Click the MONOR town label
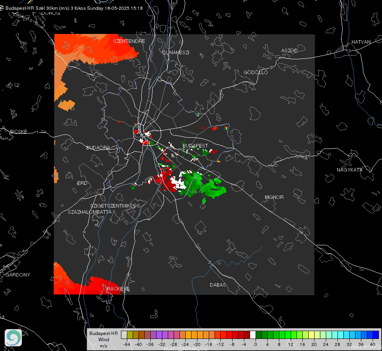Viewport: 382px width, 351px height. tap(274, 197)
